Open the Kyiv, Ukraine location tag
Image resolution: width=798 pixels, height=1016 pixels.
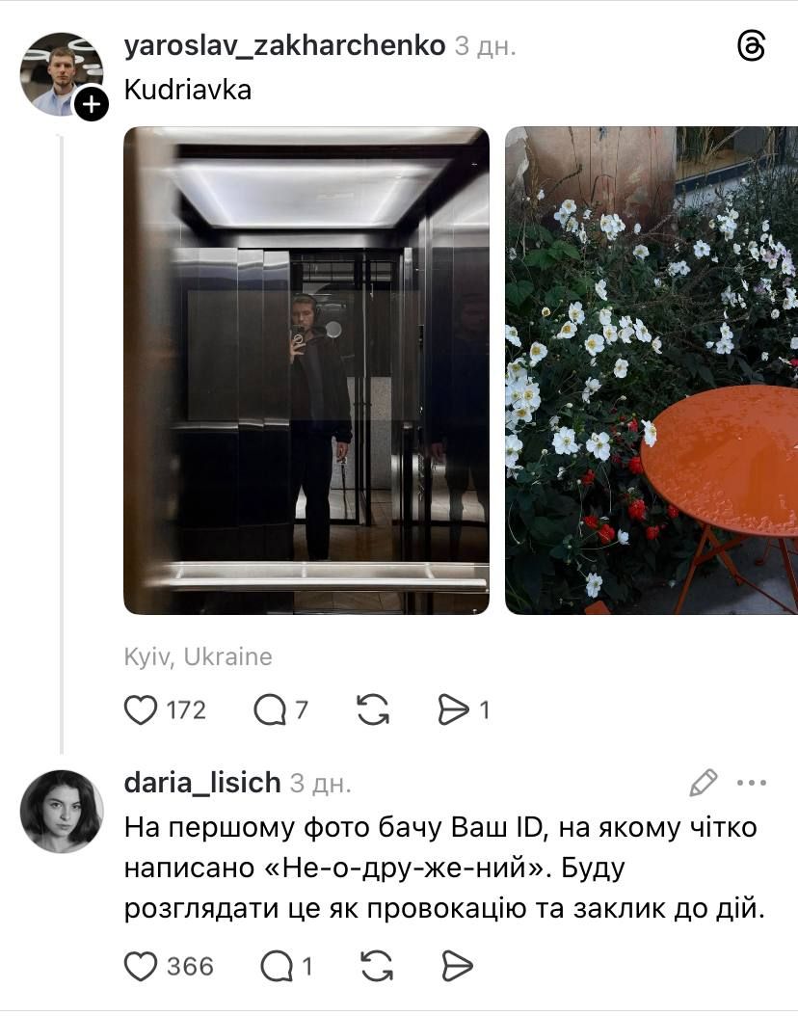pos(199,657)
